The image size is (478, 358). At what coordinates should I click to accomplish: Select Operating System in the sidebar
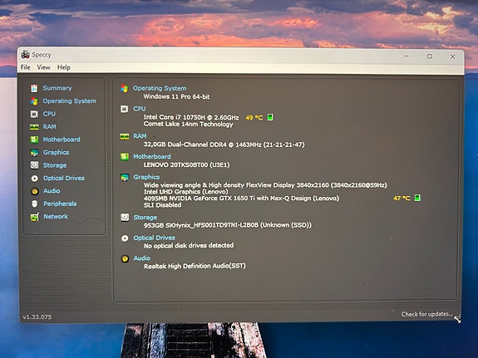[x=69, y=101]
